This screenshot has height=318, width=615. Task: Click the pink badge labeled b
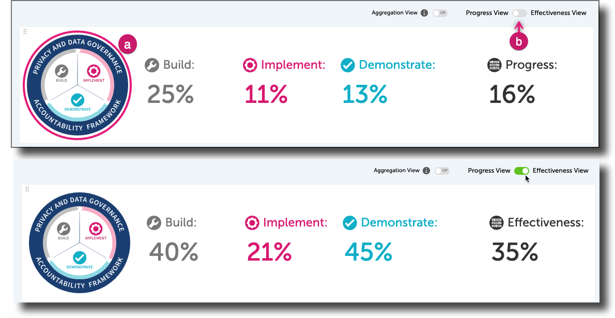518,40
